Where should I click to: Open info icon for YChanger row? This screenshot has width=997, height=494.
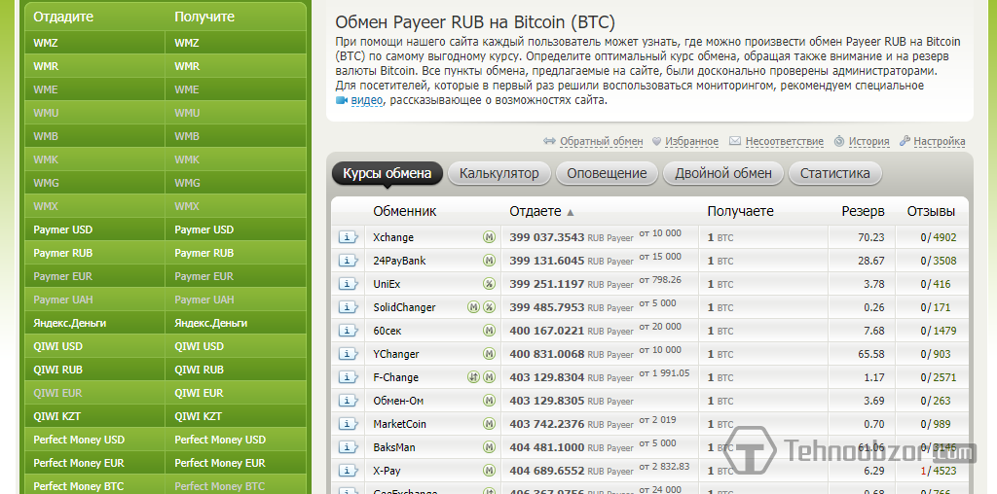tap(348, 354)
